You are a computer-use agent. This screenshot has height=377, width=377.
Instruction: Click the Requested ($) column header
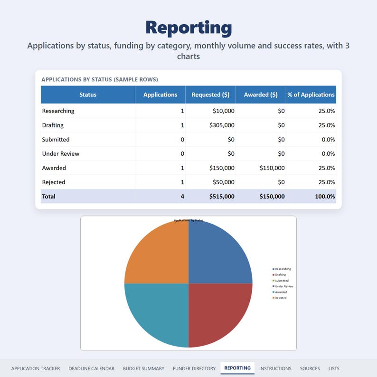coord(210,95)
